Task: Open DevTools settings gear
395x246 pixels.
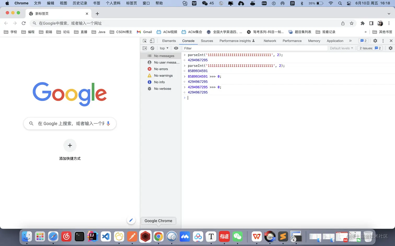Action: click(x=375, y=41)
